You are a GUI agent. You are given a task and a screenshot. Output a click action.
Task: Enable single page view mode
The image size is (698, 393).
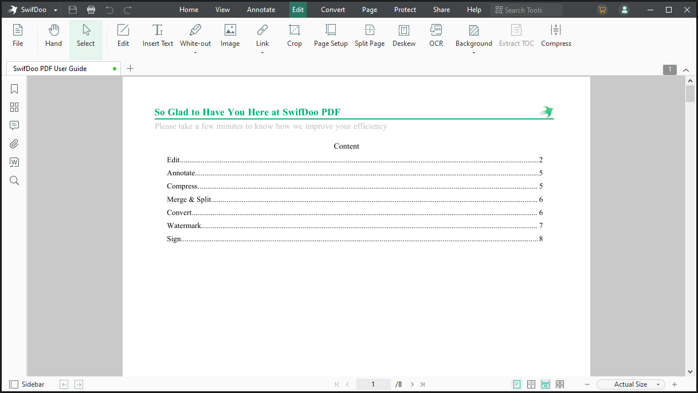point(517,384)
